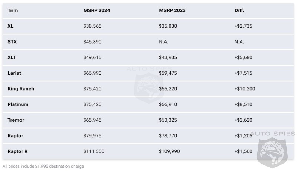Click the Raptor 2024 price $79,975
Screen dimensions: 297x171
(x=92, y=136)
